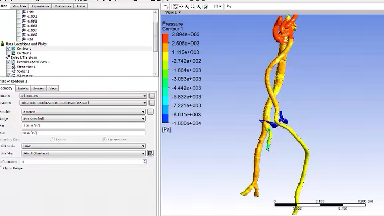Screen dimensions: 384x216
Task: Open the Color Map editor icon
Action: click(151, 153)
